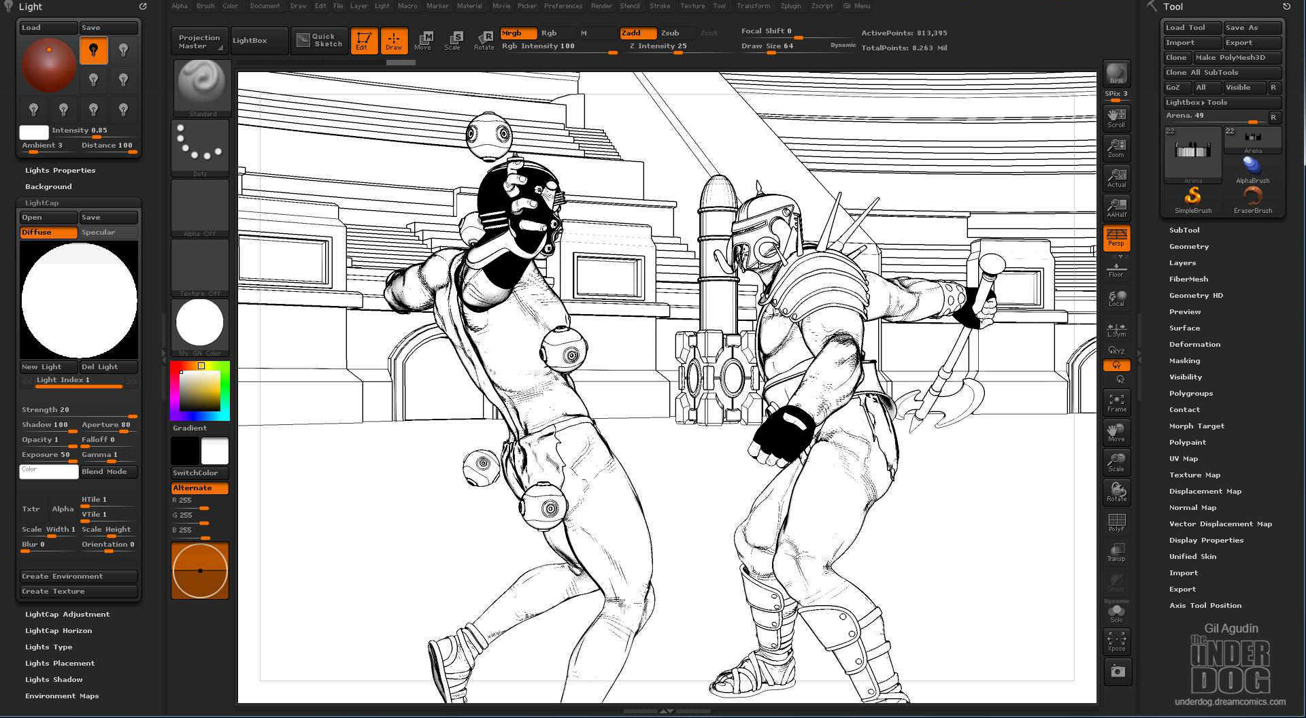Click the Load Tool button

click(x=1192, y=28)
